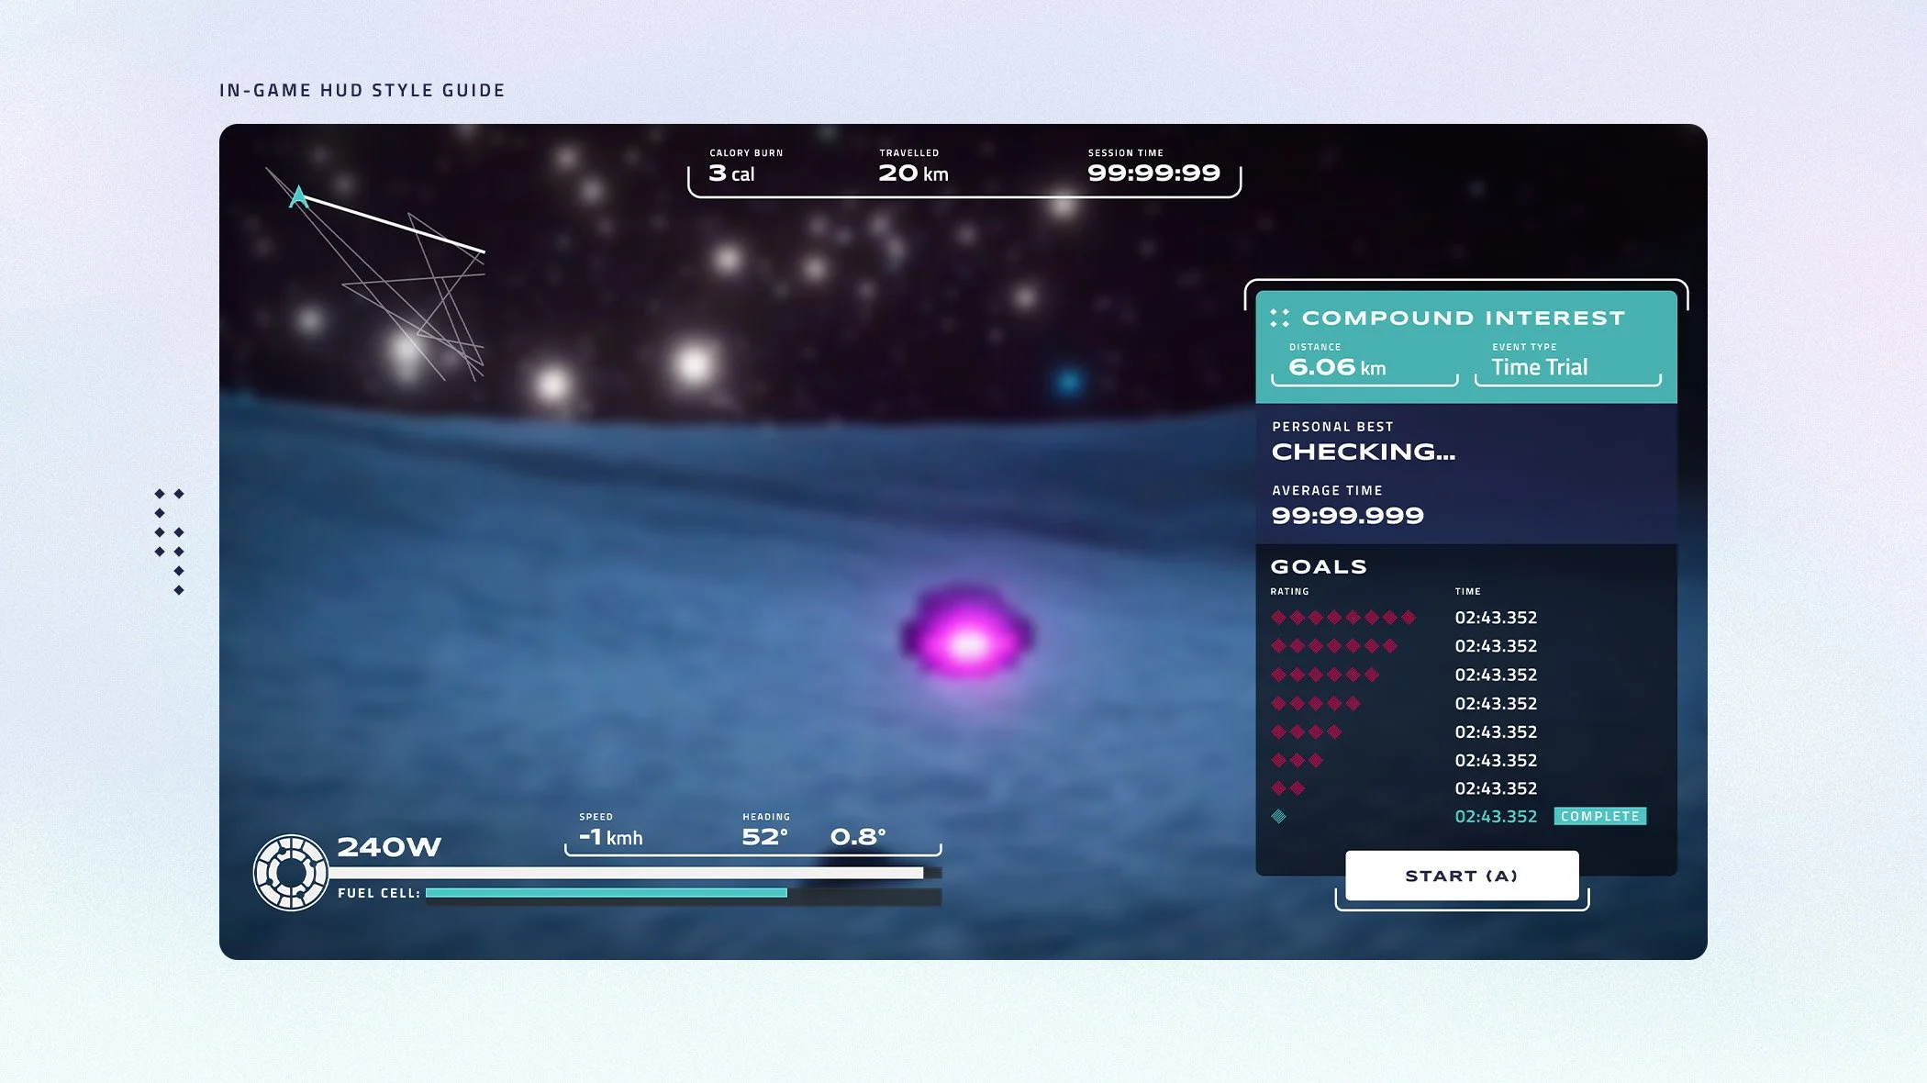Click the diamond dot pattern left of HUD
Viewport: 1927px width, 1083px height.
pos(170,541)
